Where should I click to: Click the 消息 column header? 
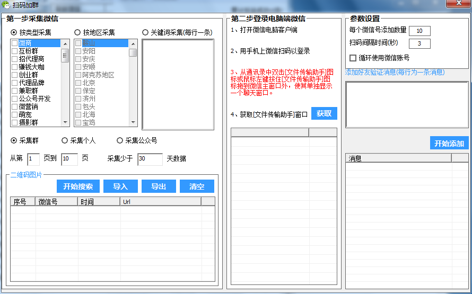[399, 158]
